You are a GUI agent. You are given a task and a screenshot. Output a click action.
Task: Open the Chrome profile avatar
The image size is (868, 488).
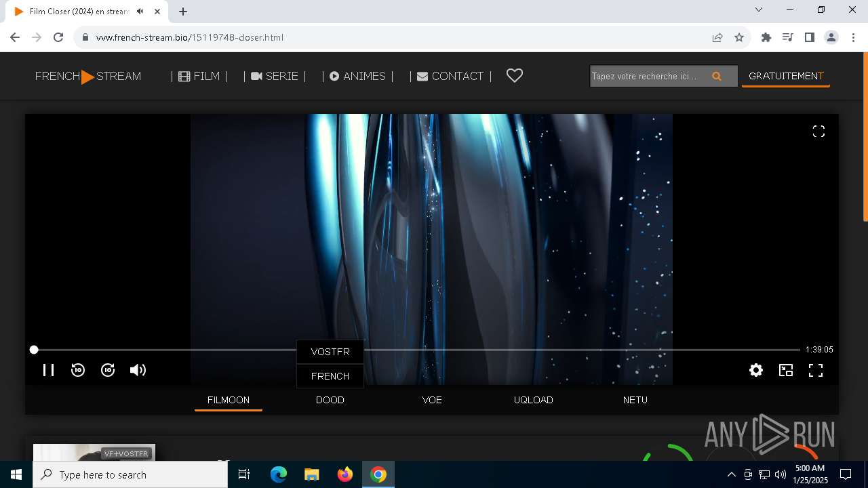(x=831, y=37)
